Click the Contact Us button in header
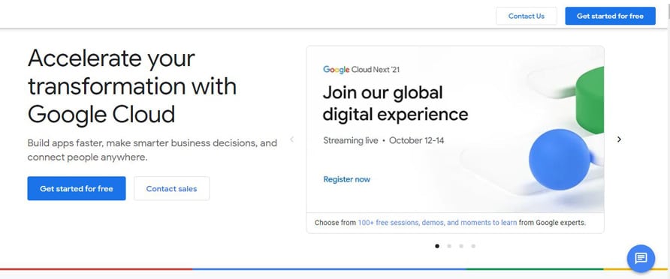670x279 pixels. pyautogui.click(x=527, y=16)
